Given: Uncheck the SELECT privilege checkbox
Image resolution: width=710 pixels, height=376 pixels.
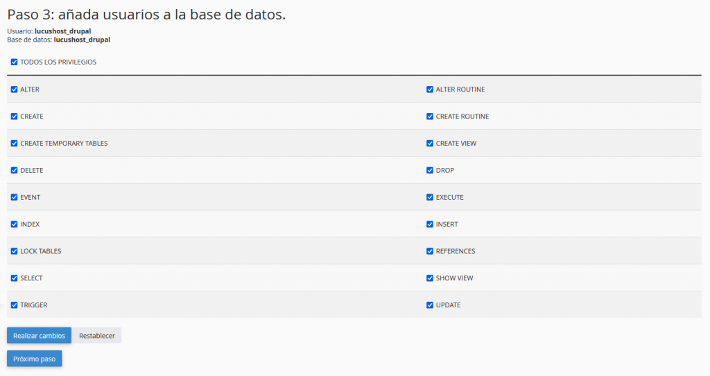Looking at the screenshot, I should [14, 278].
